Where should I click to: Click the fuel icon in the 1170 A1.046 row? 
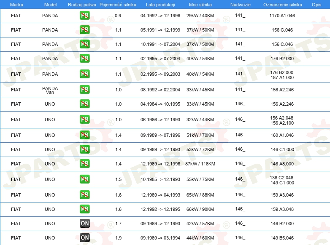tap(84, 16)
